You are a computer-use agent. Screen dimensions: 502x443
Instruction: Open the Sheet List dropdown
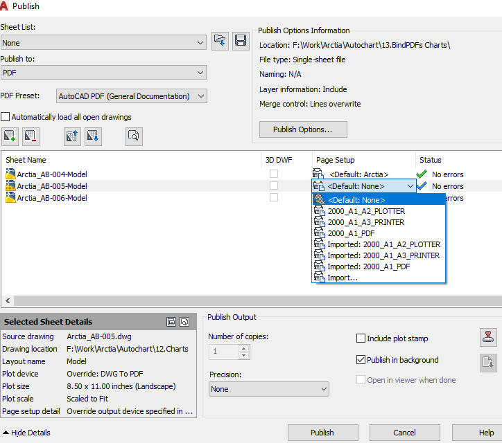click(x=103, y=42)
